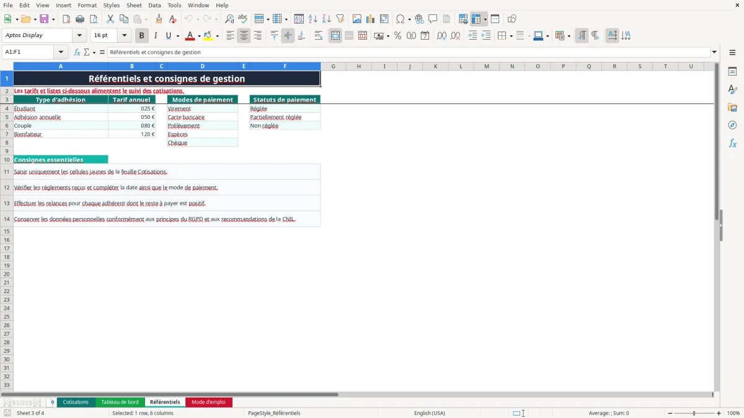The width and height of the screenshot is (744, 418).
Task: Click in the formula input line
Action: pos(409,53)
